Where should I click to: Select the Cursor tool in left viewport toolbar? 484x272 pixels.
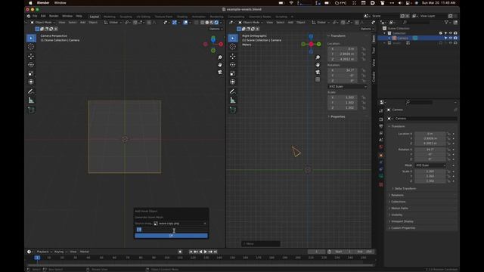(x=31, y=47)
